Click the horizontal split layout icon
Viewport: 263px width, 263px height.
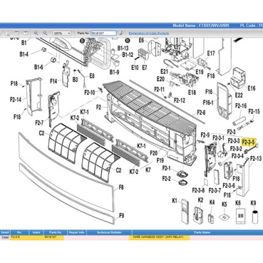[x=17, y=33]
